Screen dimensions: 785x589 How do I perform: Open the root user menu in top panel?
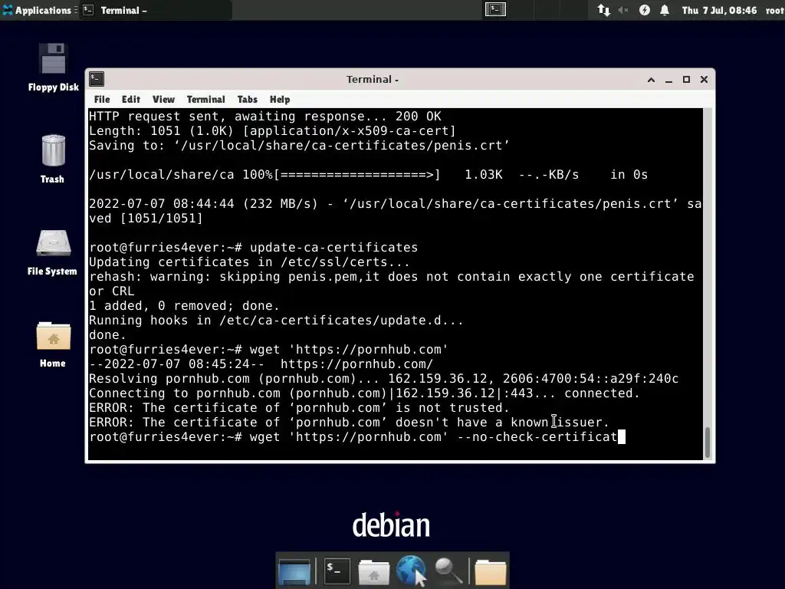(x=774, y=10)
